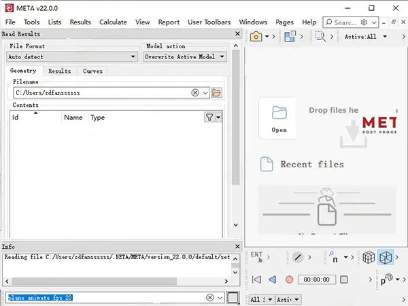Click the identify node n icon
Screen dimensions: 408x306
point(334,257)
